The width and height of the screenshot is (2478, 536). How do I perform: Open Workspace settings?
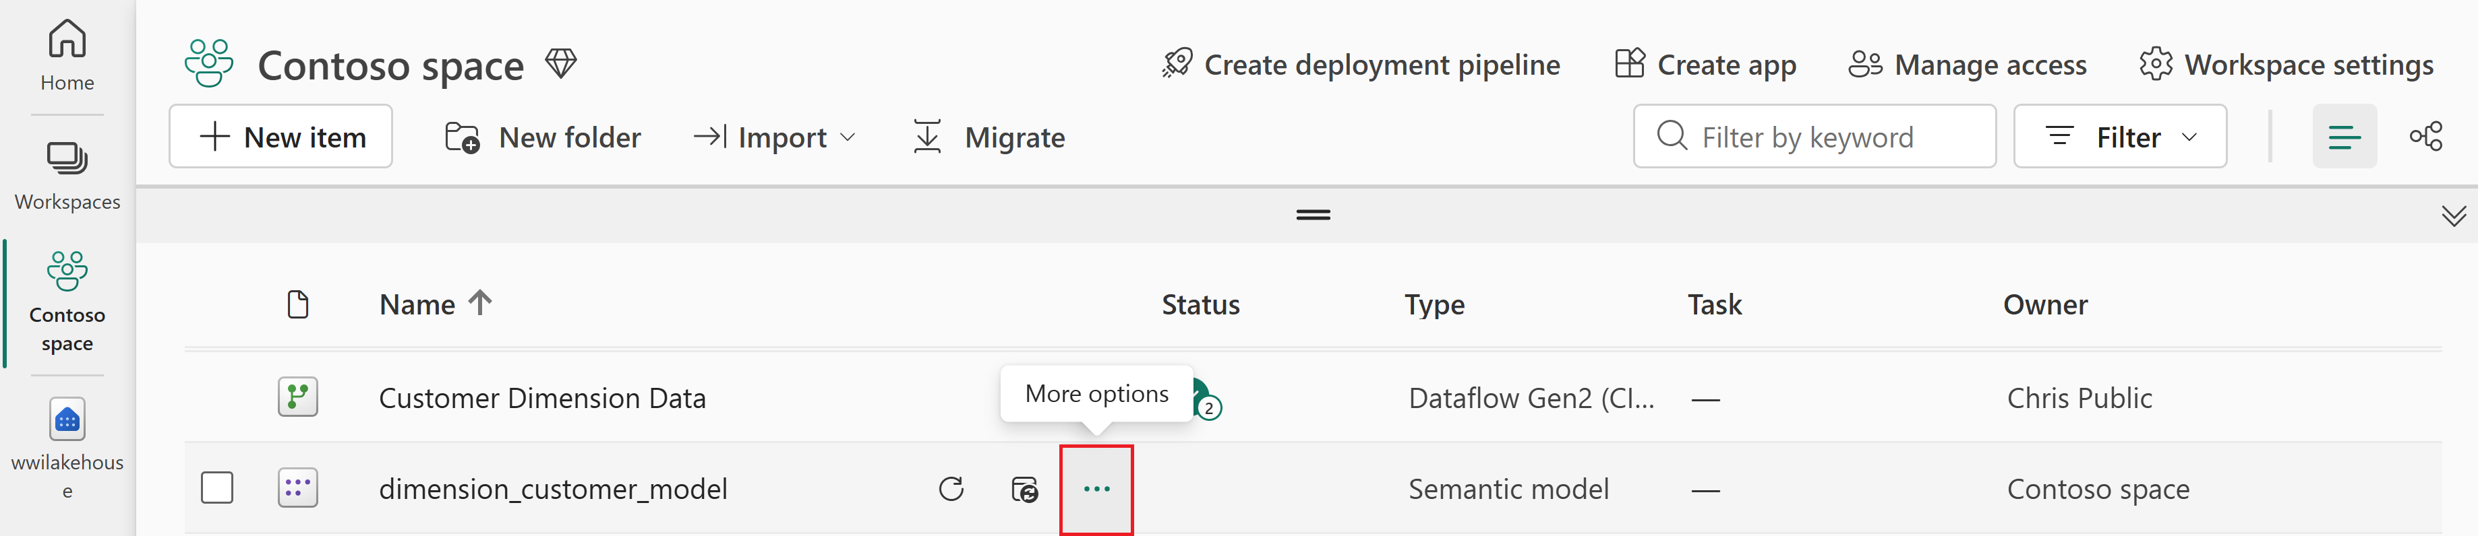pos(2286,65)
